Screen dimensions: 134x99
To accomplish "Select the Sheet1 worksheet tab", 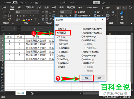I will pyautogui.click(x=21, y=93).
